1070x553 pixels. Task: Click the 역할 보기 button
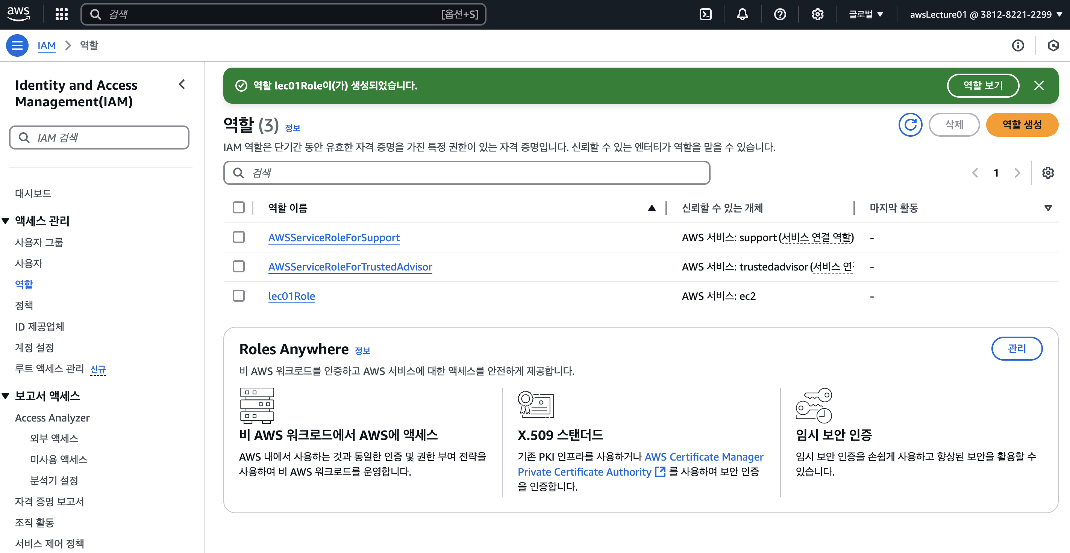tap(983, 86)
